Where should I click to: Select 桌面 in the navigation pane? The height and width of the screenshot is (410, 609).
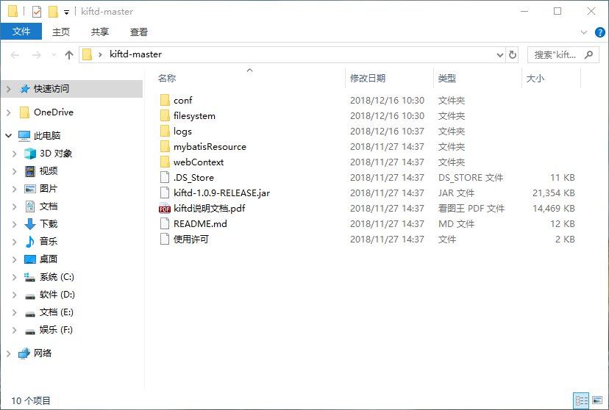point(49,259)
